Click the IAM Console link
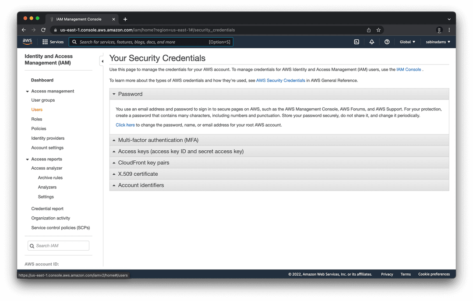The height and width of the screenshot is (301, 473). 408,69
